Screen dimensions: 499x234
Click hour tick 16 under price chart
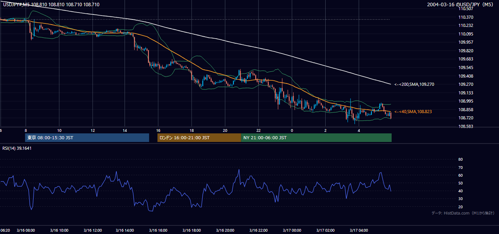click(x=159, y=130)
